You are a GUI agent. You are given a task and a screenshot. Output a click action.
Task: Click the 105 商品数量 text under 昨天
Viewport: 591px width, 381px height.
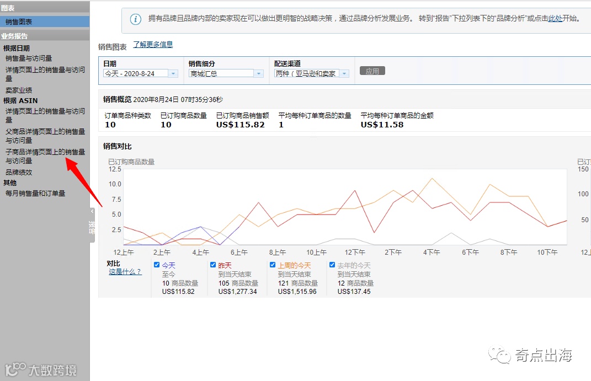[238, 283]
